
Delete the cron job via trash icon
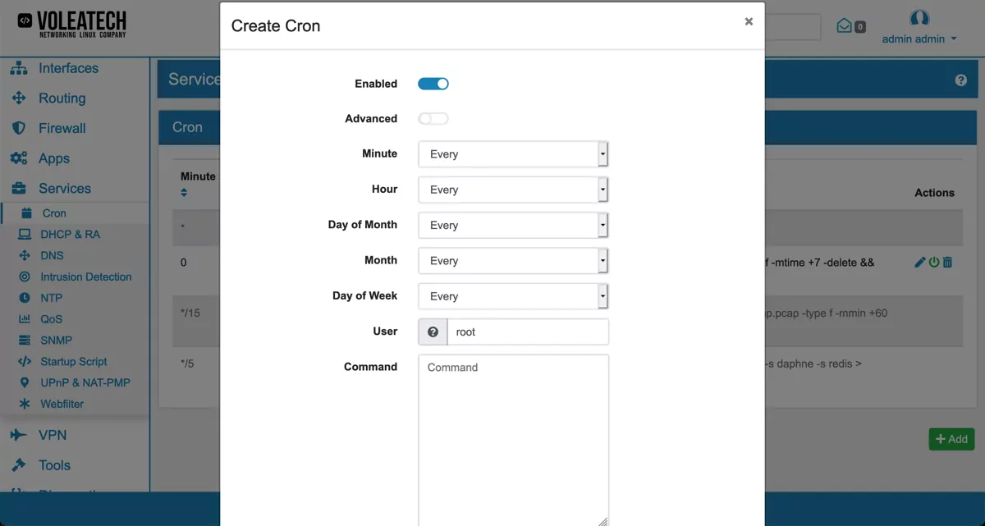tap(948, 262)
